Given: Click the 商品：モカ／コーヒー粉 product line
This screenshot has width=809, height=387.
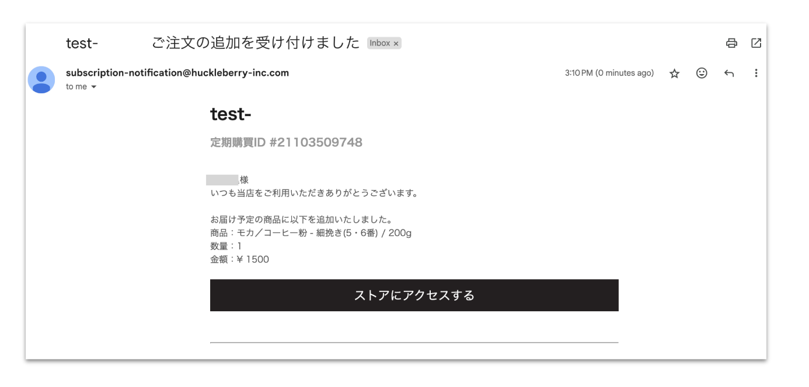Looking at the screenshot, I should (x=312, y=234).
